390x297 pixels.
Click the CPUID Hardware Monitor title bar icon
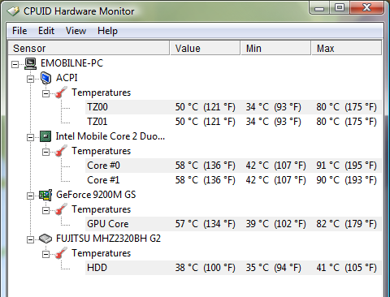click(13, 11)
